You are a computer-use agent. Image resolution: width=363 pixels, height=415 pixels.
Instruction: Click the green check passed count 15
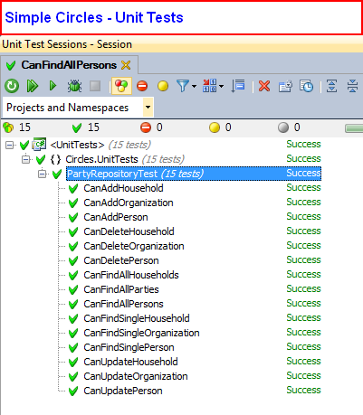point(86,127)
